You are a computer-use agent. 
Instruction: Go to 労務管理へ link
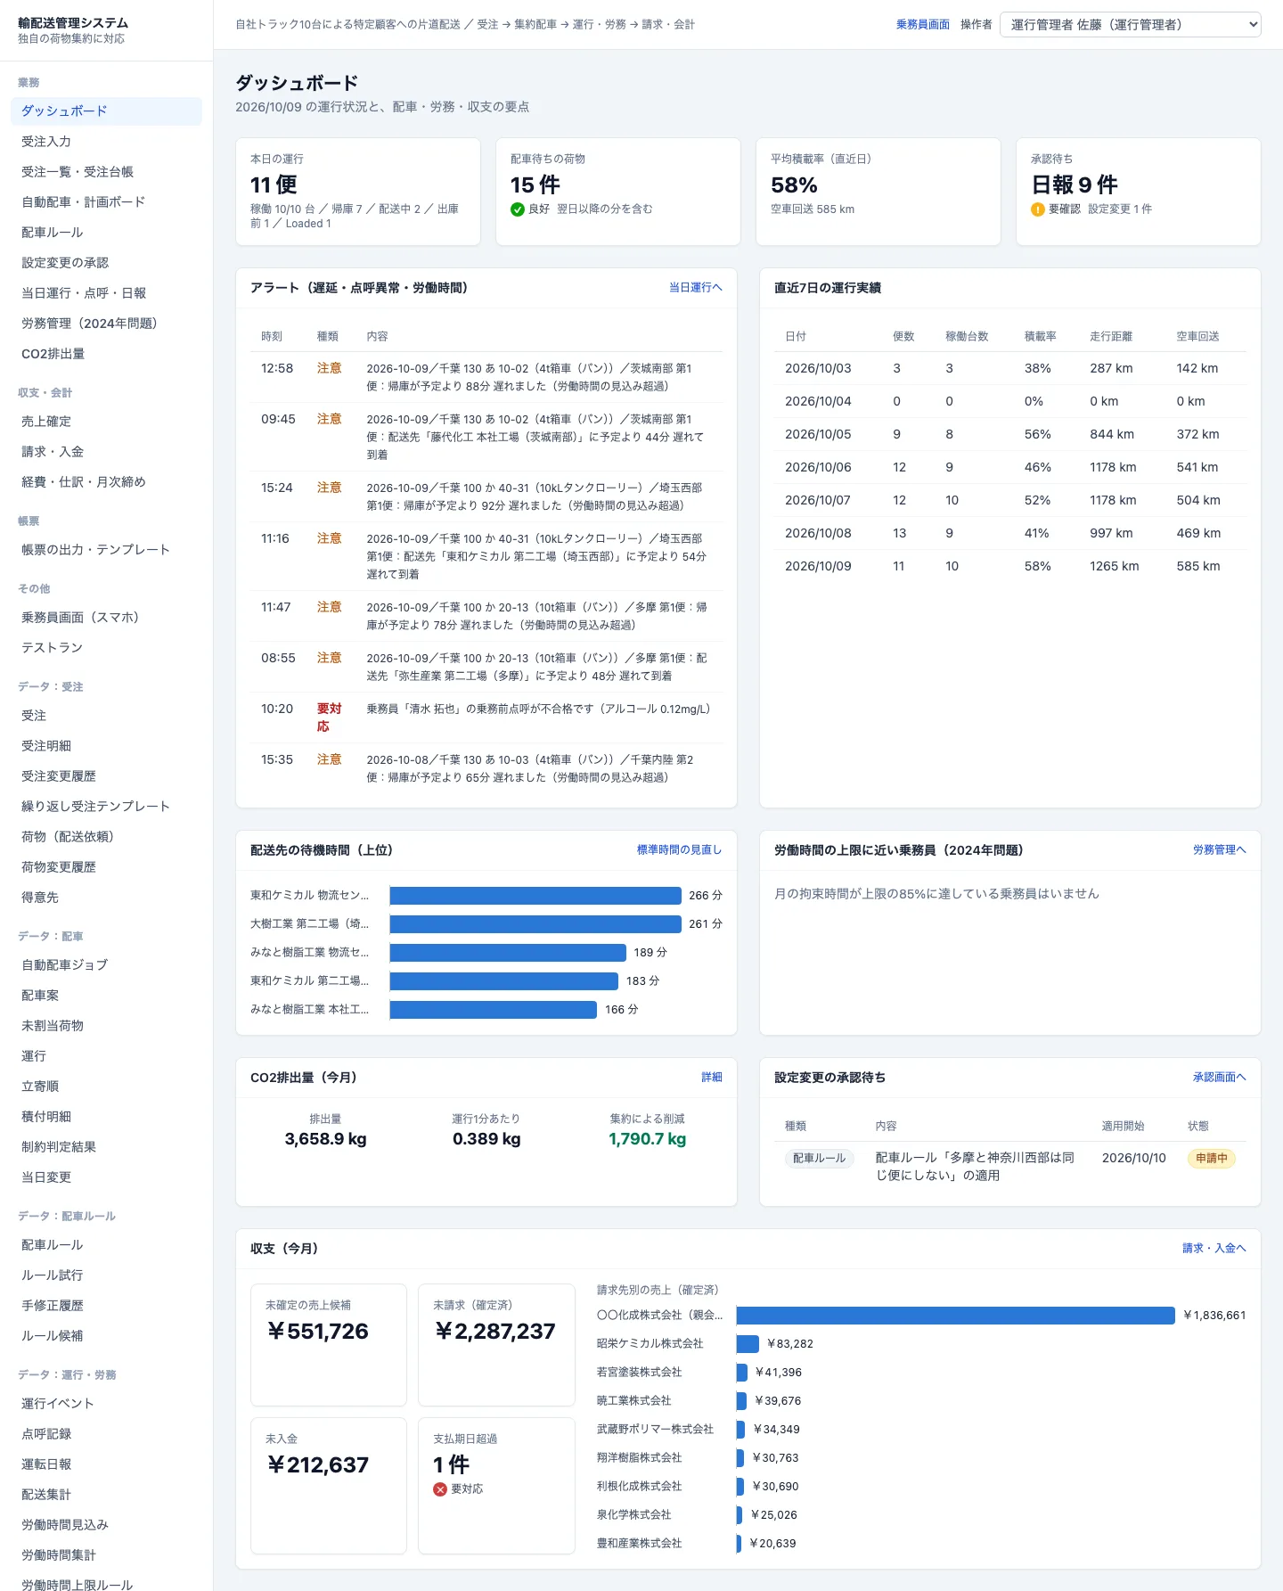click(1220, 850)
